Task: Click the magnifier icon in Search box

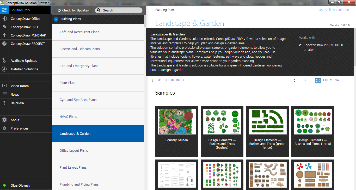Action: tap(99, 10)
